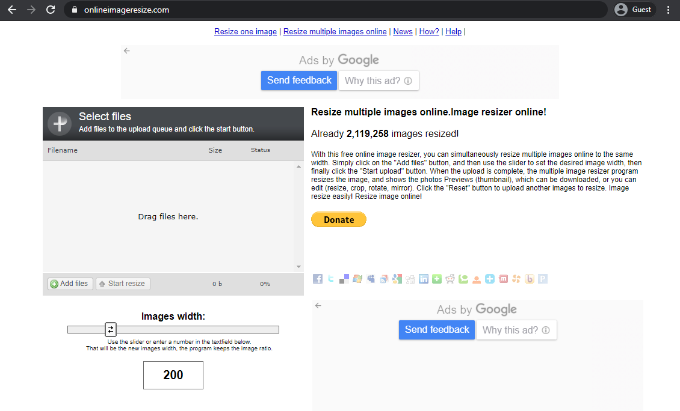Share the page on LinkedIn
680x411 pixels.
pos(424,279)
